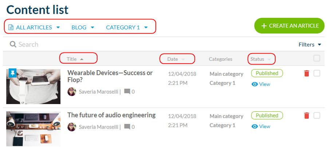The height and width of the screenshot is (147, 327).
Task: Expand the BLOG dropdown filter
Action: (x=83, y=27)
